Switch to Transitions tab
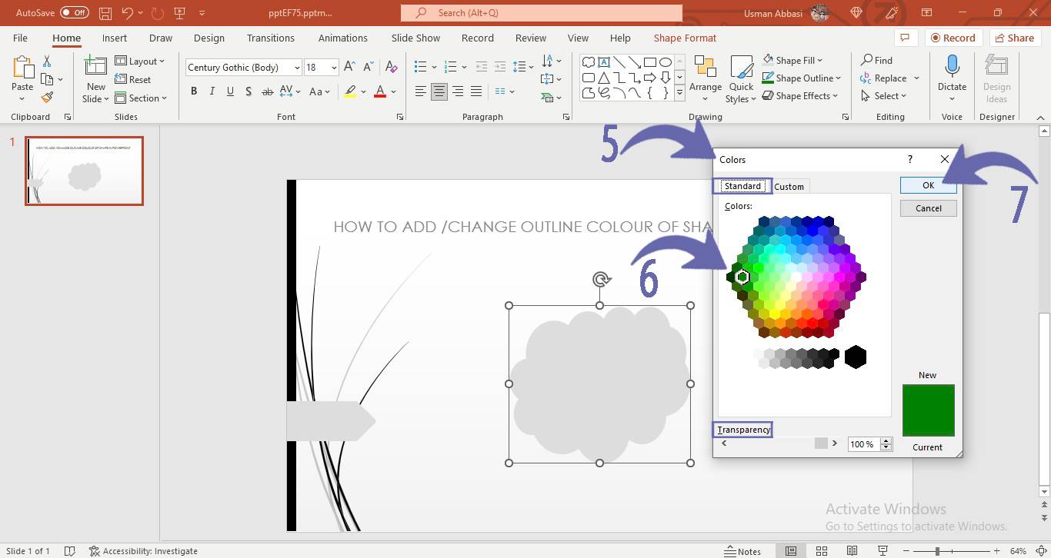The width and height of the screenshot is (1051, 558). 270,38
